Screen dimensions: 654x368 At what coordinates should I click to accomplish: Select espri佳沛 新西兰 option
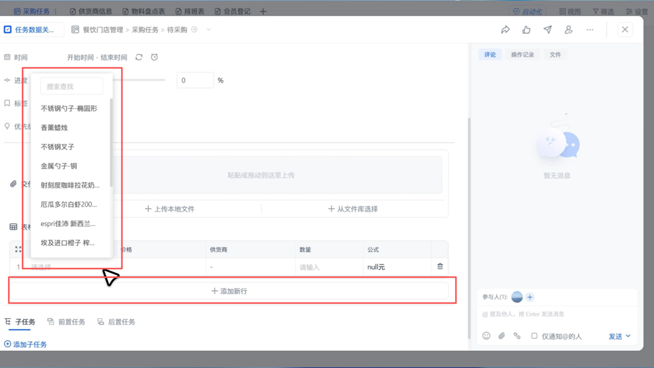[68, 223]
